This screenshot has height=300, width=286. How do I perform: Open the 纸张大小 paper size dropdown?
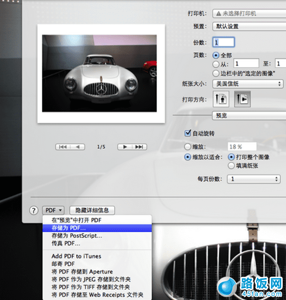point(248,84)
